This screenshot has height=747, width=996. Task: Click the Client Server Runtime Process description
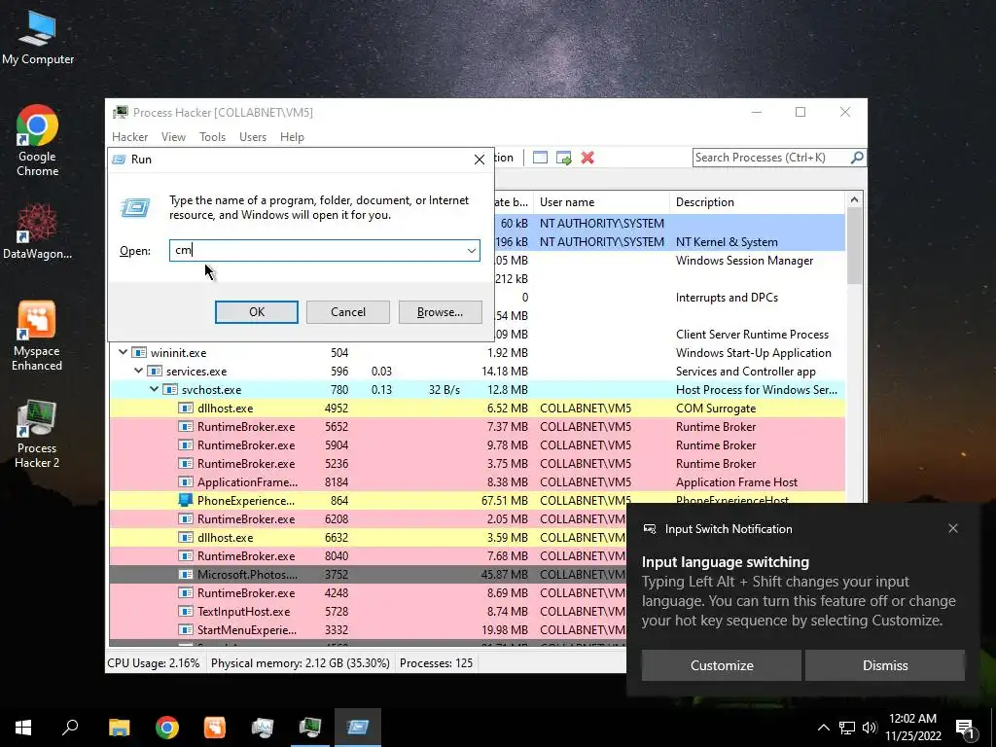click(x=752, y=335)
